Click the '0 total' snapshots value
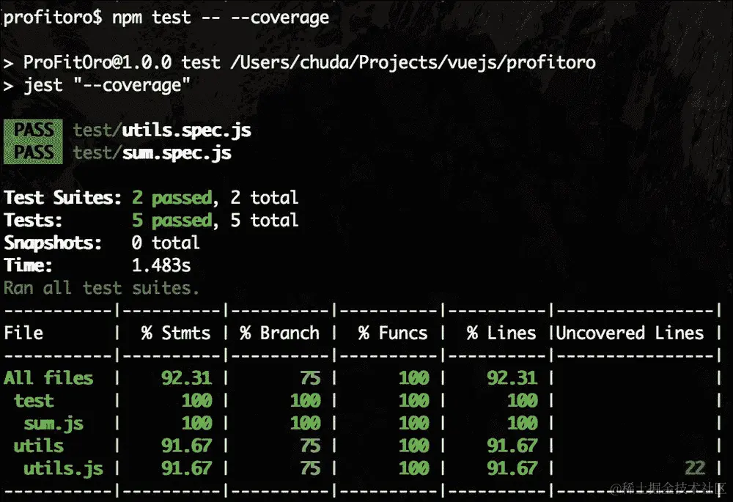The image size is (733, 502). pyautogui.click(x=166, y=243)
